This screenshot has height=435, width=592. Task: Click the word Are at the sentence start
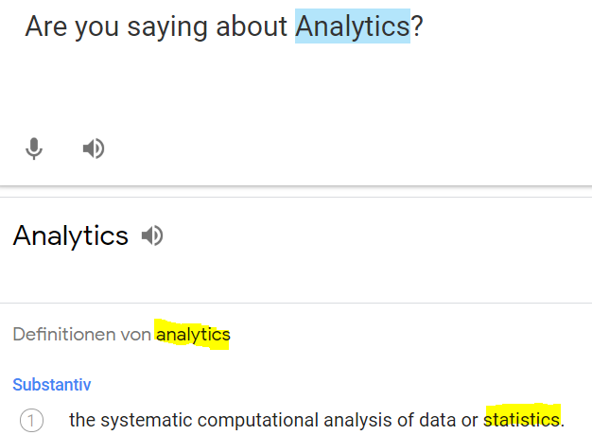(44, 26)
